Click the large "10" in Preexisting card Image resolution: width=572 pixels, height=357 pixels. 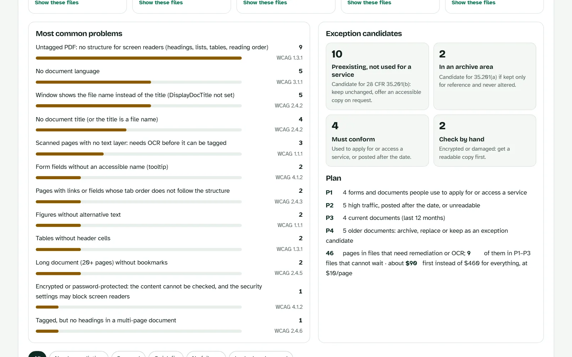point(337,54)
